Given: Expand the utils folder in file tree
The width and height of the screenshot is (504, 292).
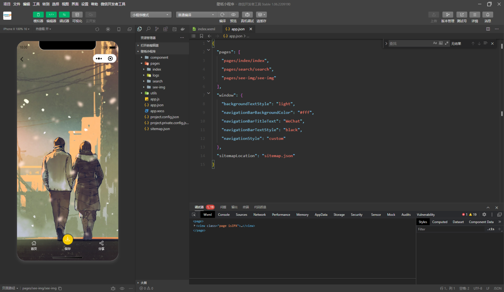Looking at the screenshot, I should click(153, 93).
